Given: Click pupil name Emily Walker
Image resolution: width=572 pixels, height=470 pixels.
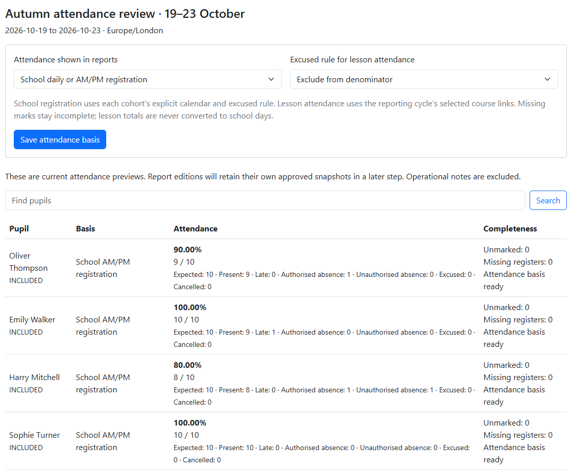Looking at the screenshot, I should [x=32, y=320].
